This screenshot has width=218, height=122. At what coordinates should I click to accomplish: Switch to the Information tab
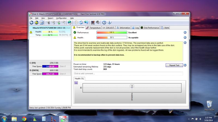(x=123, y=28)
